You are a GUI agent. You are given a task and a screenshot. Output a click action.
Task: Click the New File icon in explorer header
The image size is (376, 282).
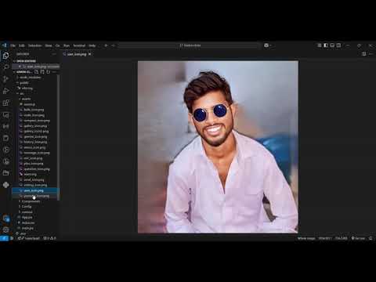pos(36,72)
